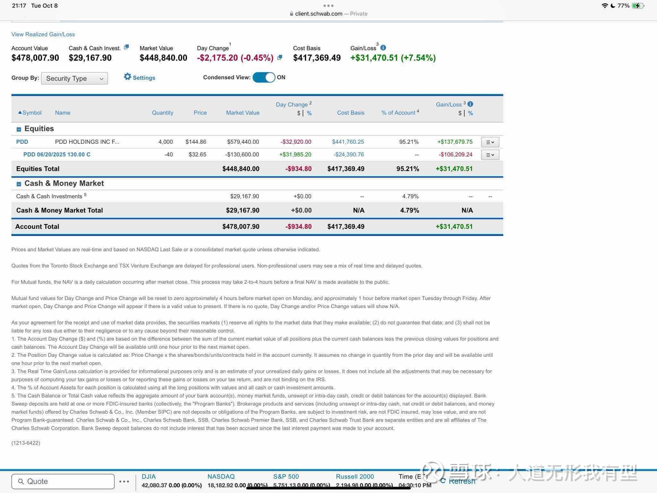Sort by % of Account column header

pyautogui.click(x=398, y=113)
